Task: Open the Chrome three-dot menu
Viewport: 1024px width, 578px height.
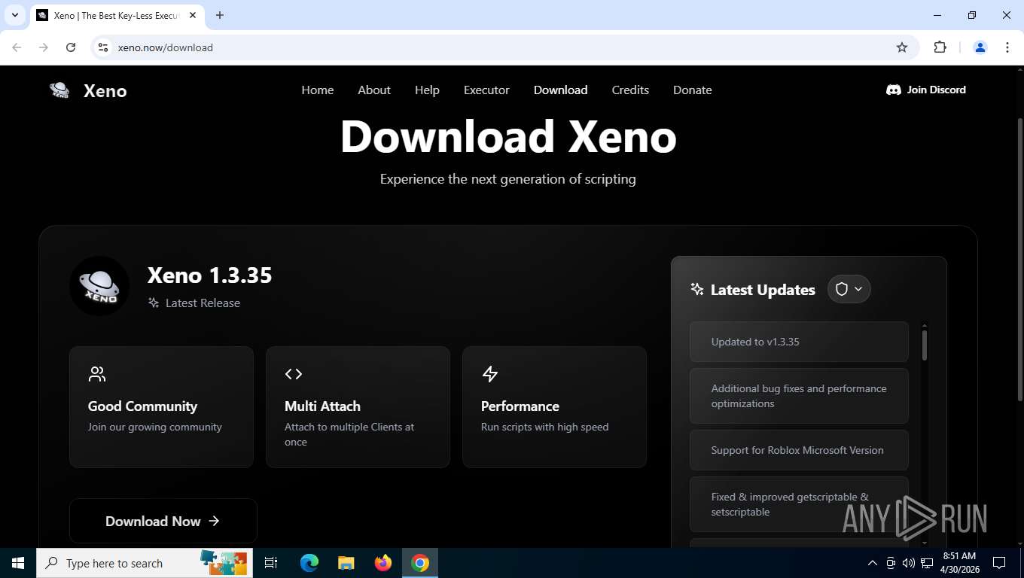Action: (1007, 47)
